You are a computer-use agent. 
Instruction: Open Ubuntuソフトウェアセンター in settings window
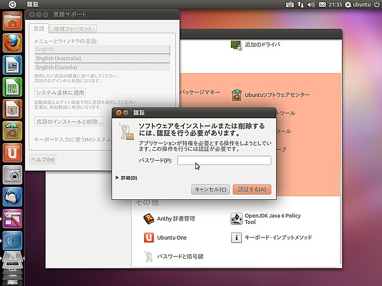point(270,95)
